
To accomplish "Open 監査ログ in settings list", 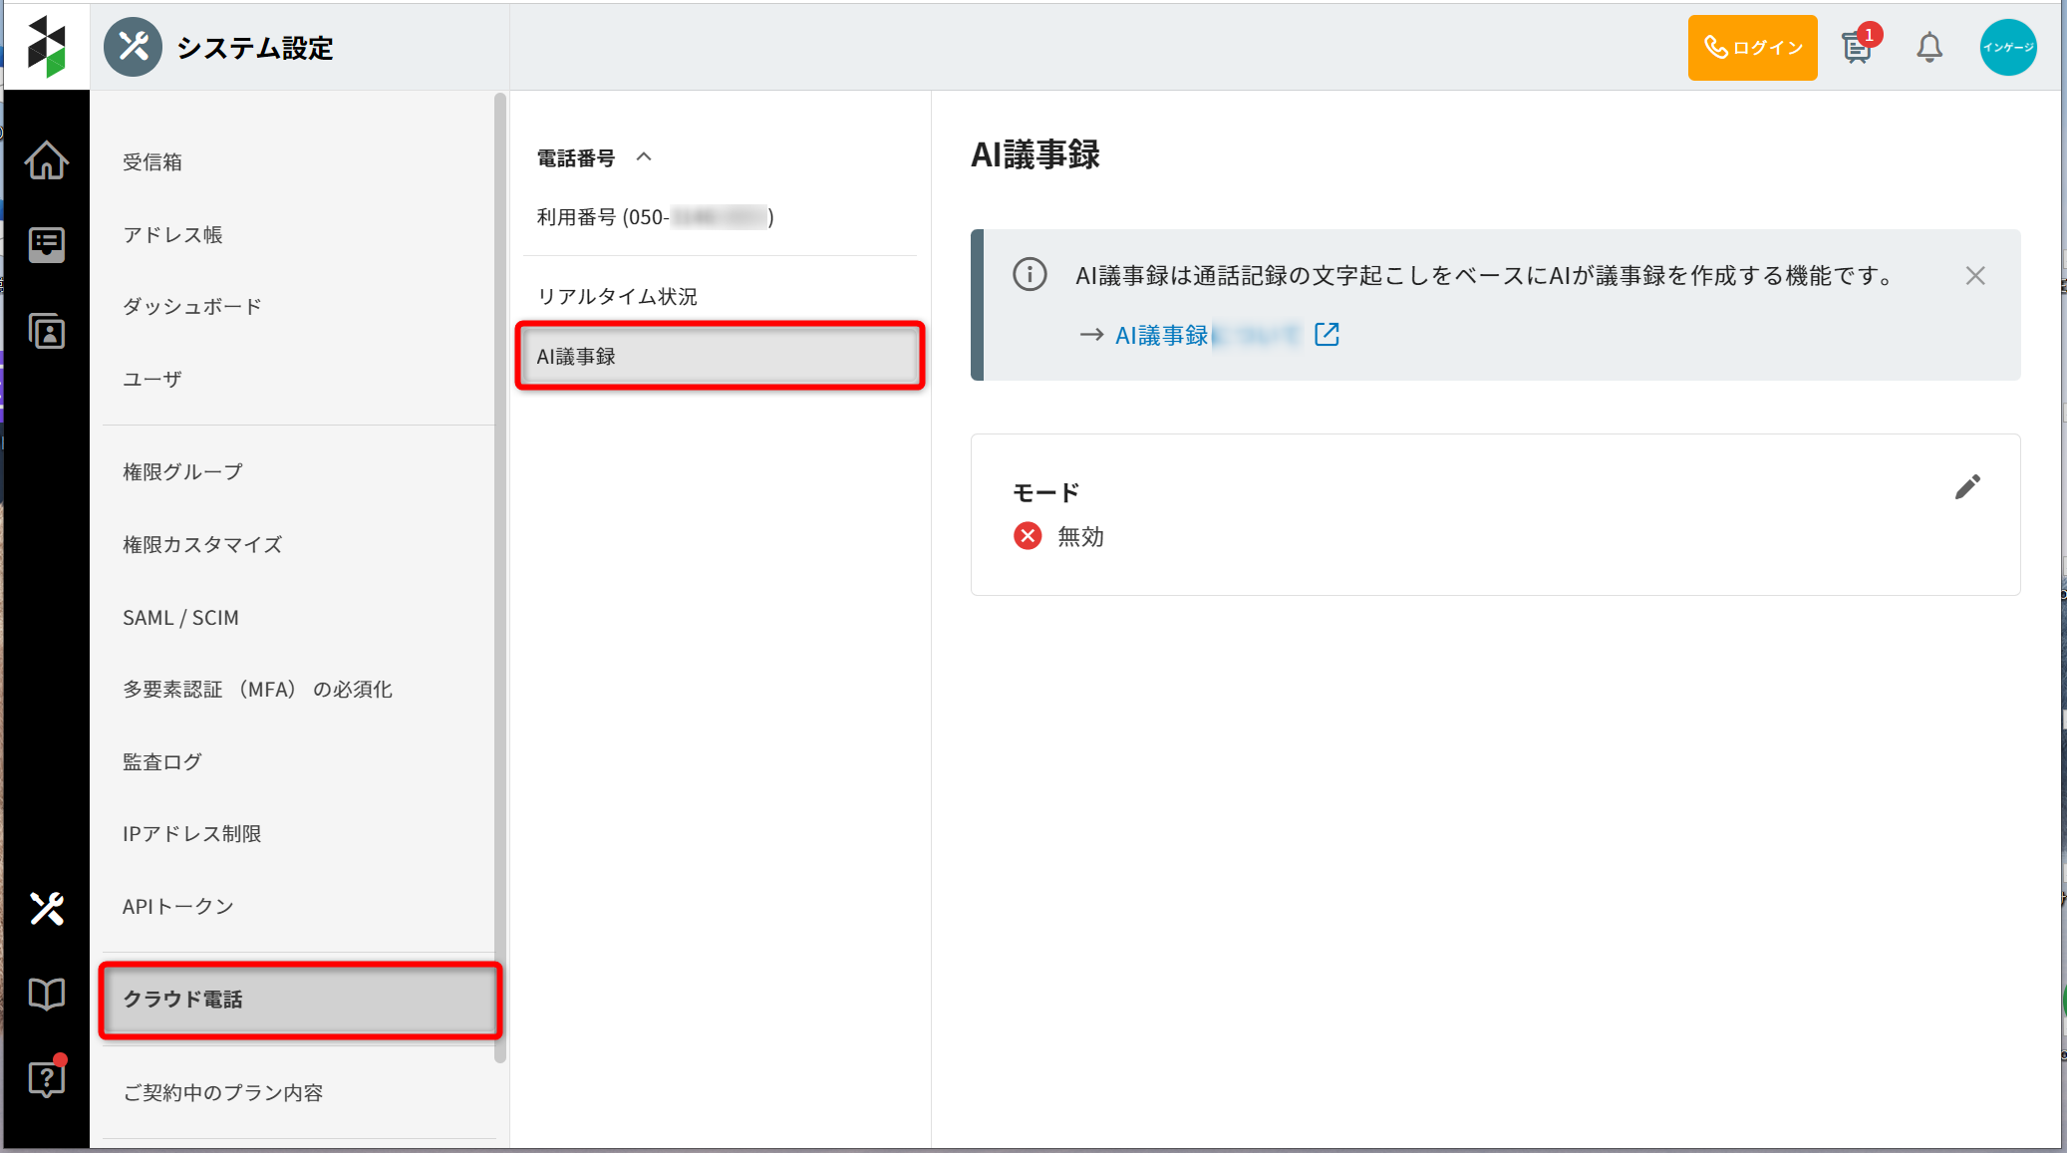I will [162, 761].
